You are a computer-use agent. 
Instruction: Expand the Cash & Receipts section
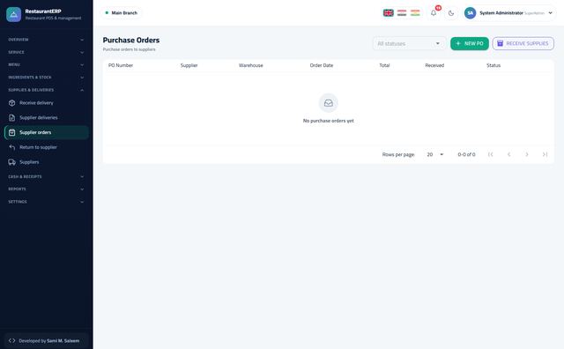(x=46, y=176)
